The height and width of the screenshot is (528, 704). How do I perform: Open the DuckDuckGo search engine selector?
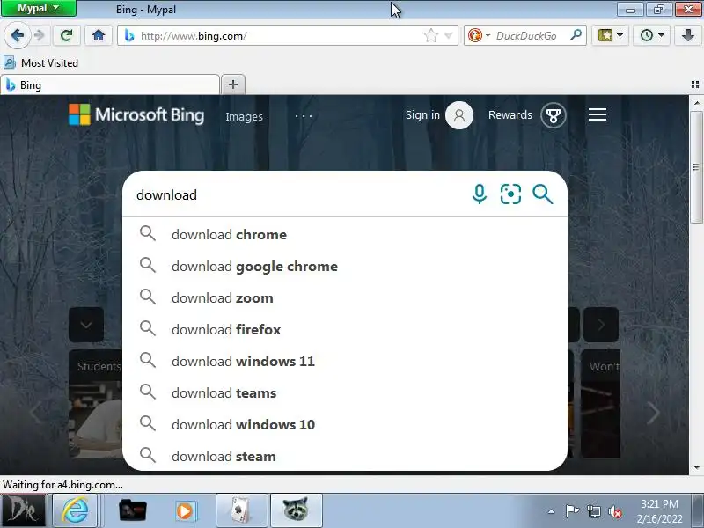tap(478, 35)
